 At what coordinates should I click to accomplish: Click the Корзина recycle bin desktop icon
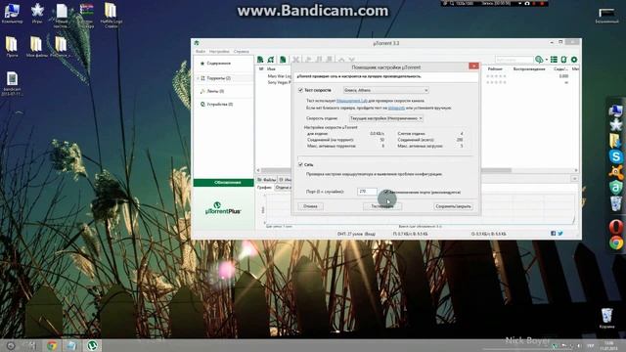606,318
